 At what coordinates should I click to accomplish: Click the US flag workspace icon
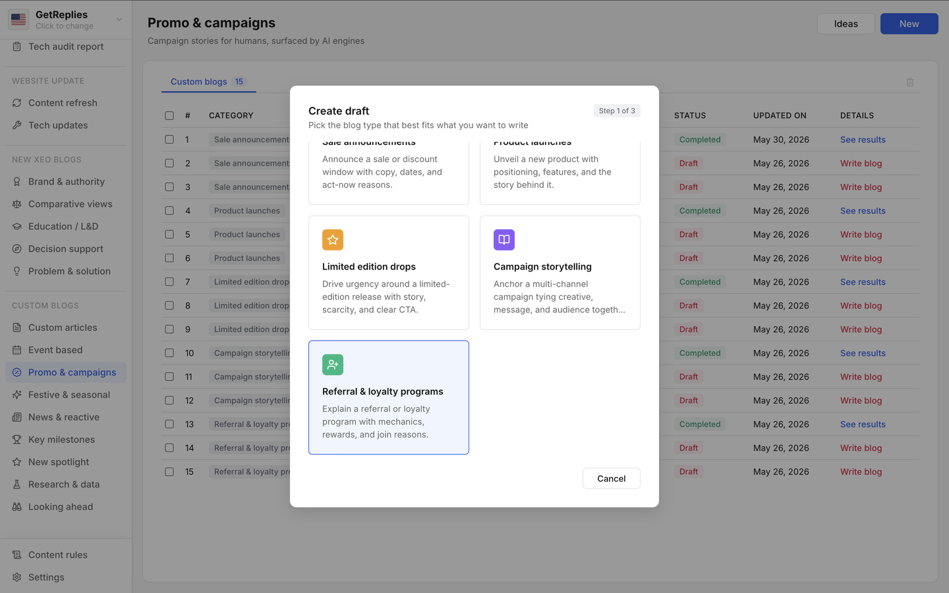(x=18, y=20)
